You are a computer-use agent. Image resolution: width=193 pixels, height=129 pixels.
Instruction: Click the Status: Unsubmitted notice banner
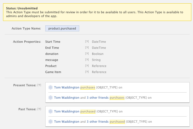pyautogui.click(x=96, y=12)
